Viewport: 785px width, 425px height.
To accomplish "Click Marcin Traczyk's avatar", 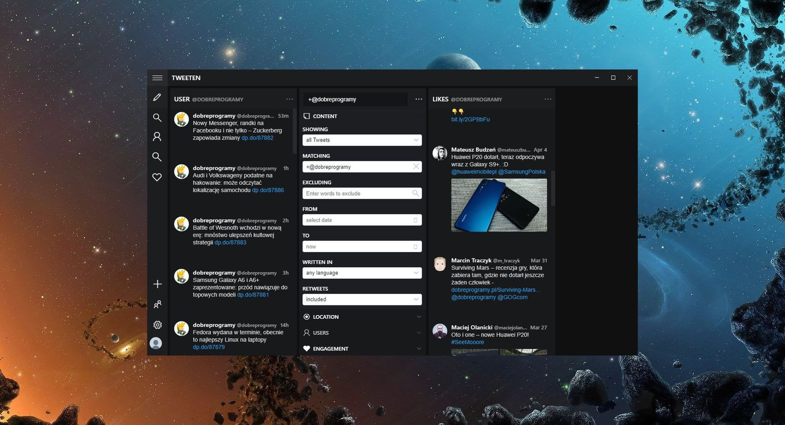I will [x=440, y=264].
